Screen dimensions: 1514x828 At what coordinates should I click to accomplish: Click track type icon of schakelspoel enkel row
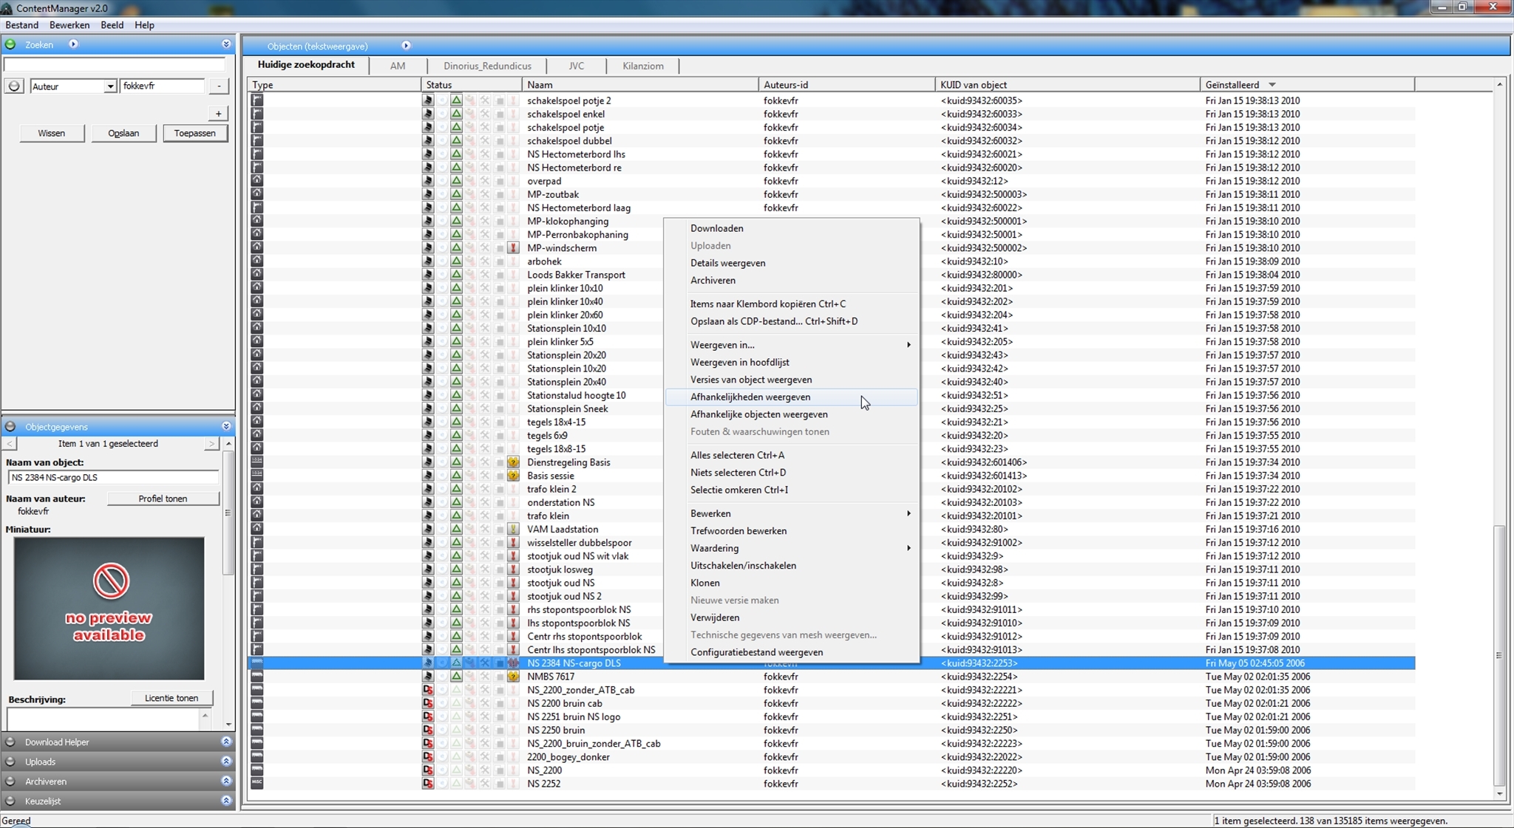(257, 114)
